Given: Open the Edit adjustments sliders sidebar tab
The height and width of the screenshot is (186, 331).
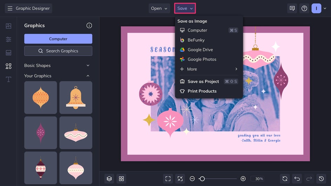Looking at the screenshot, I should click(x=8, y=39).
